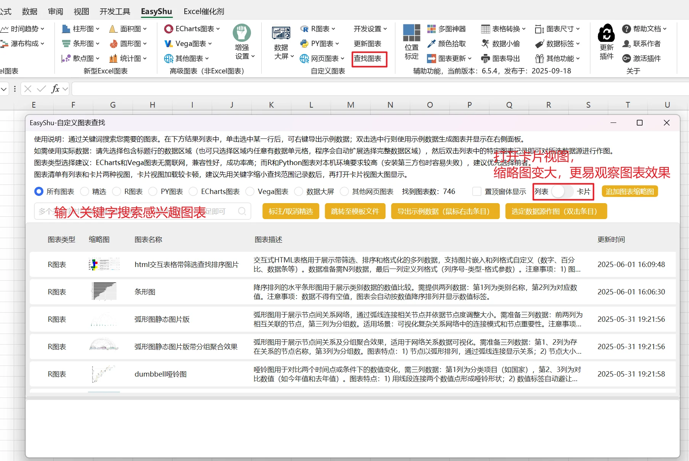The width and height of the screenshot is (689, 461).
Task: Focus the keyword search input field
Action: 142,211
